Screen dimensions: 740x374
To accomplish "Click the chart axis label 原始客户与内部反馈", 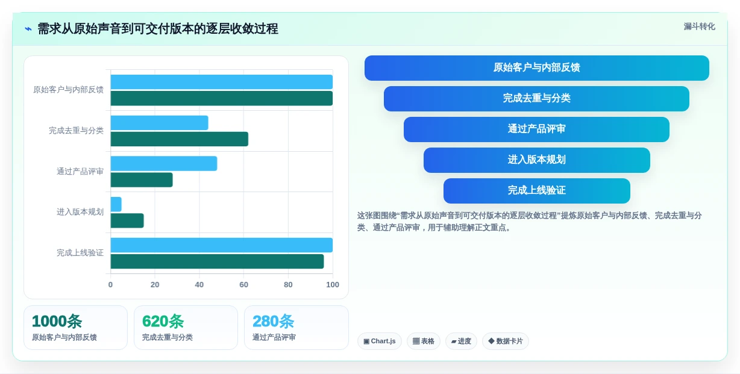I will pos(68,90).
